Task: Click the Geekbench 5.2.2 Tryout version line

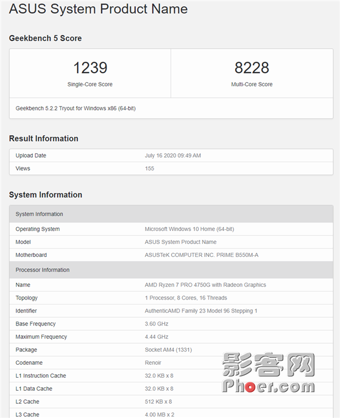Action: point(75,108)
